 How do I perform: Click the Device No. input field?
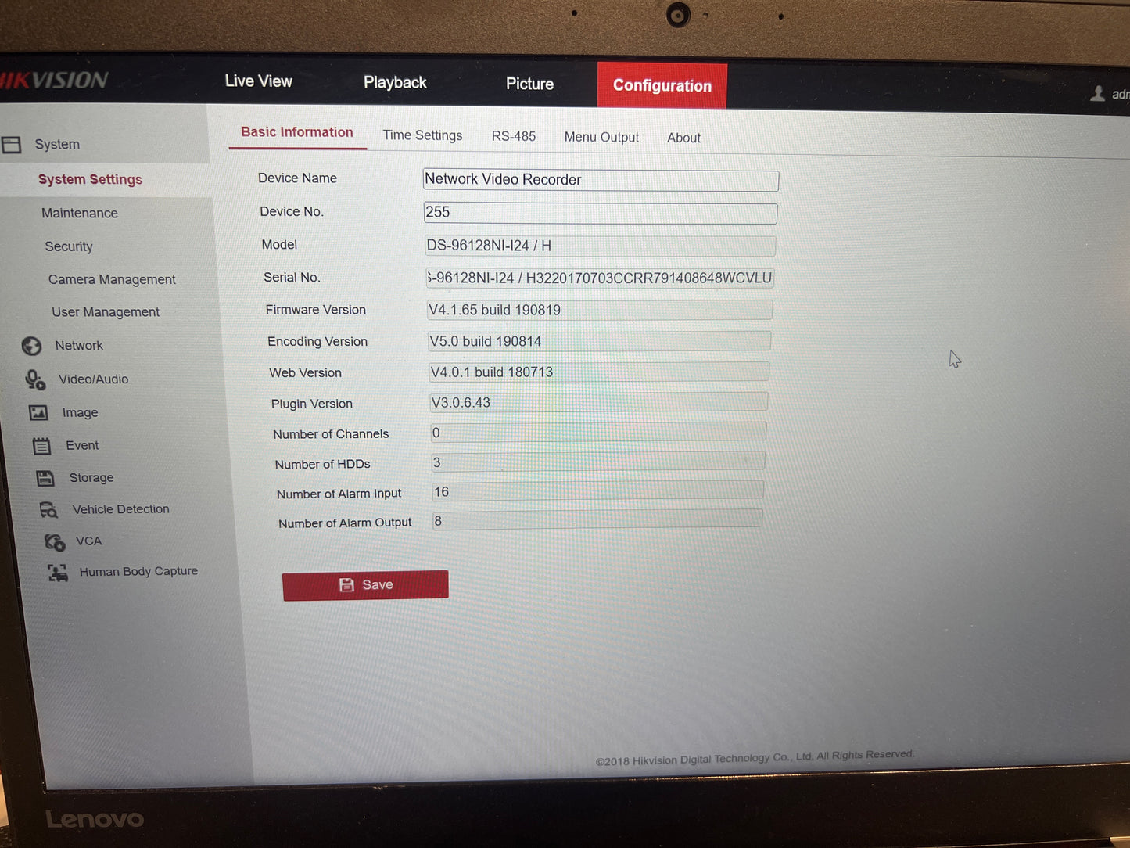coord(600,213)
